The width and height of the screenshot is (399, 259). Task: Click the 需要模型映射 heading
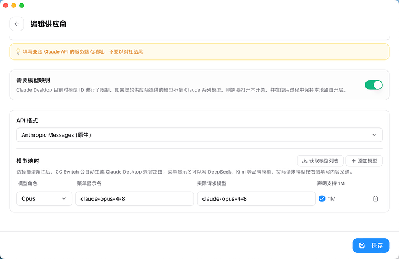pyautogui.click(x=34, y=81)
